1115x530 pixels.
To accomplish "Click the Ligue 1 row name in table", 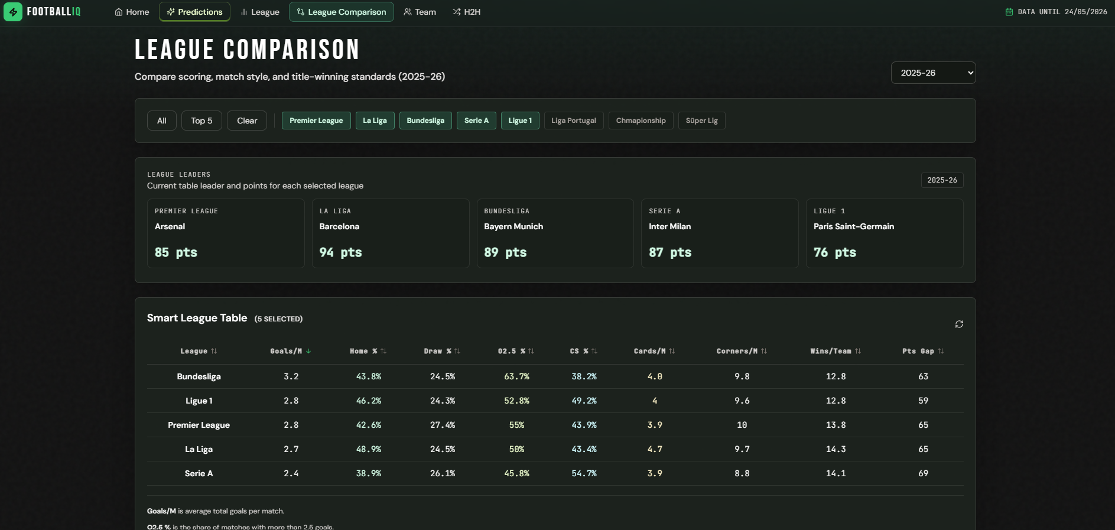I will pos(199,401).
